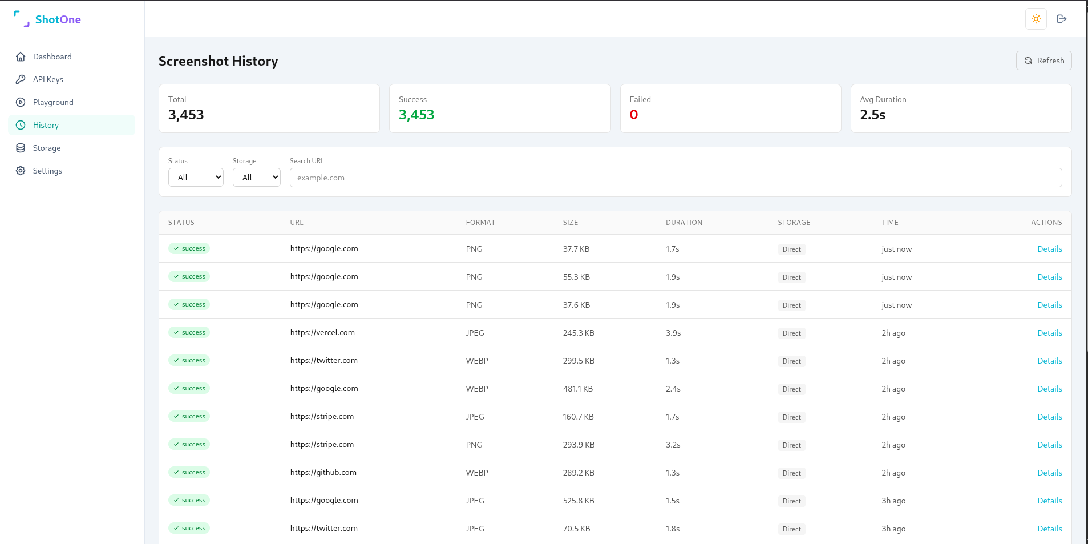Click the Failed count showing 0
This screenshot has height=544, width=1088.
(633, 114)
